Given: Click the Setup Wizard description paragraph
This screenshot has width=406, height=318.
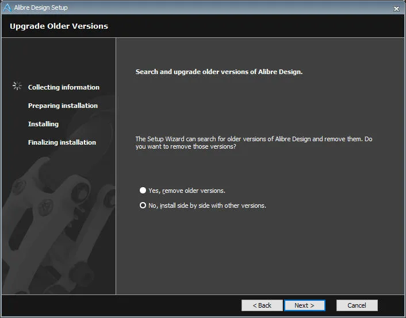Looking at the screenshot, I should point(254,143).
